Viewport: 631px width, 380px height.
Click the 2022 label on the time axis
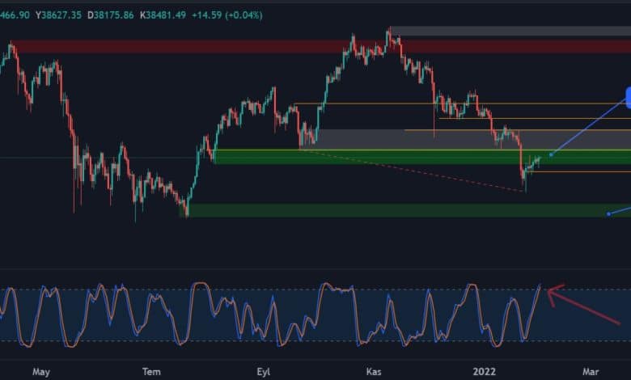click(x=485, y=371)
